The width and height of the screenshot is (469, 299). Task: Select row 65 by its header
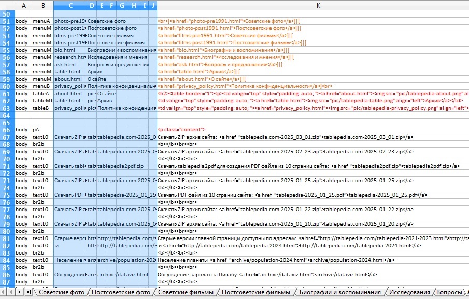(x=7, y=122)
